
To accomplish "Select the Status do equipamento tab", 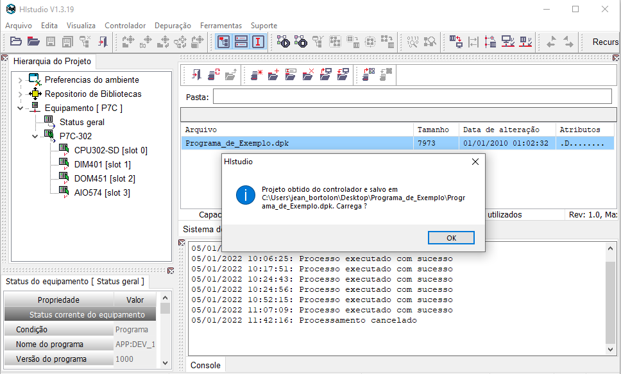I will point(75,282).
